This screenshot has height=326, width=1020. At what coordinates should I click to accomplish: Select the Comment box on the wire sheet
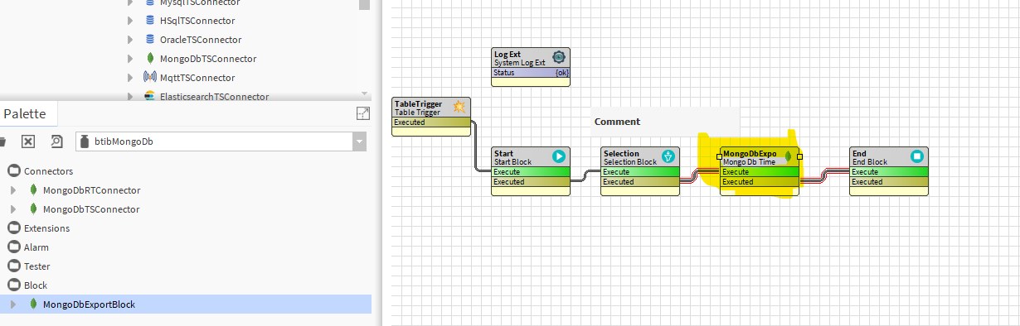[x=665, y=121]
